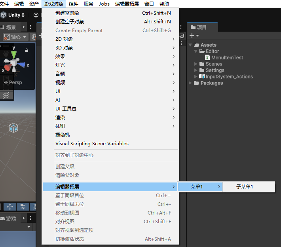This screenshot has width=281, height=247.
Task: Click the Unity 6 logo icon
Action: (x=4, y=15)
